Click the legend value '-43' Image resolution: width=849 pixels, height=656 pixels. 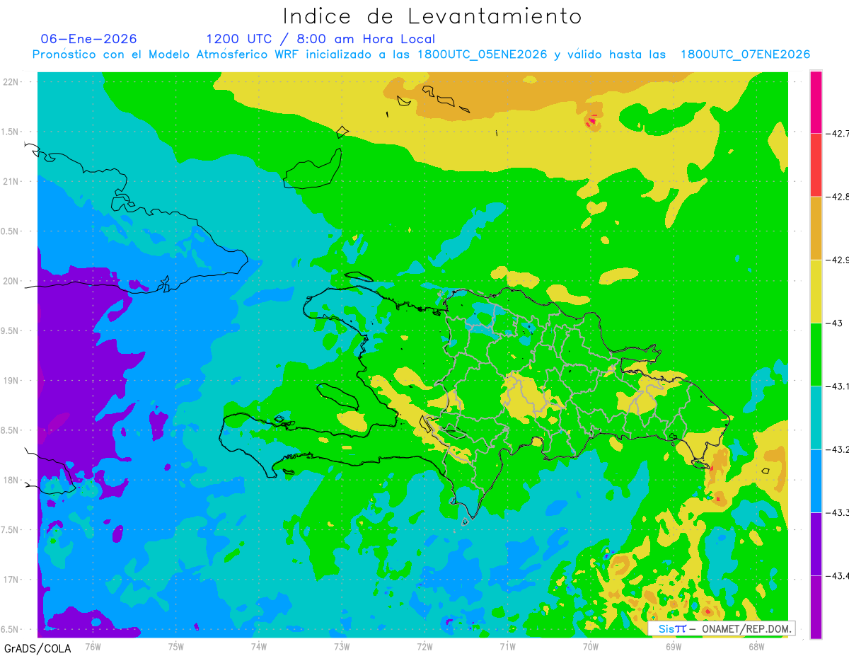coord(833,323)
